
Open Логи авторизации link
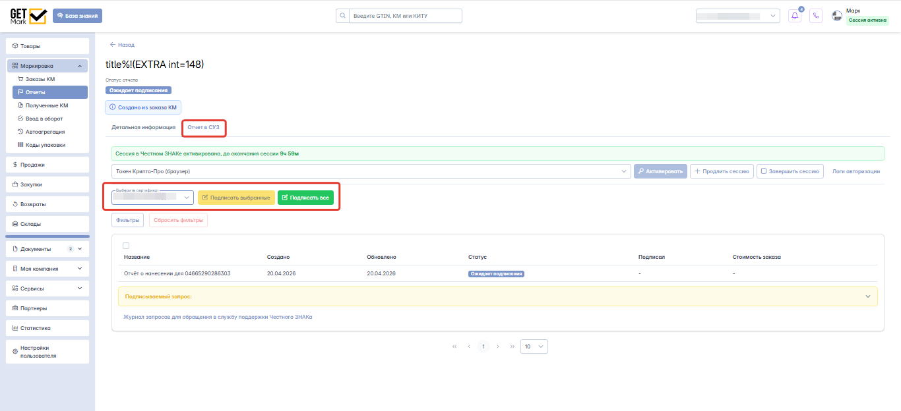point(856,171)
